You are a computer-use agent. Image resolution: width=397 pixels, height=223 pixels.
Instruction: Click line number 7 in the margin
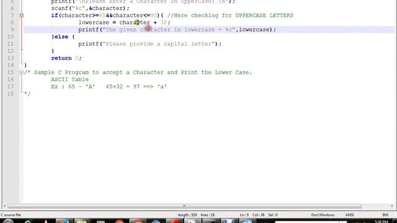[x=12, y=15]
